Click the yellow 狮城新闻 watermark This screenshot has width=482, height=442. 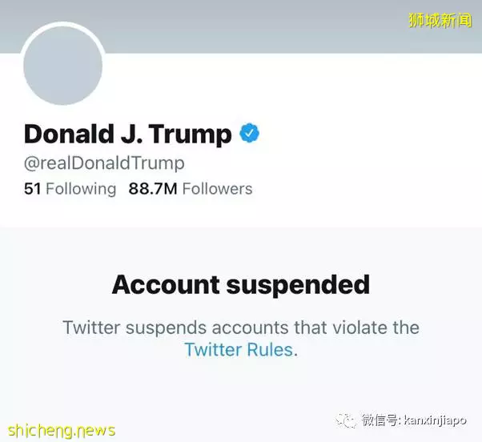(x=440, y=21)
